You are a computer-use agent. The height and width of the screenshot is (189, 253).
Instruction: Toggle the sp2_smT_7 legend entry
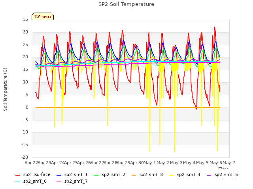[x=72, y=181]
